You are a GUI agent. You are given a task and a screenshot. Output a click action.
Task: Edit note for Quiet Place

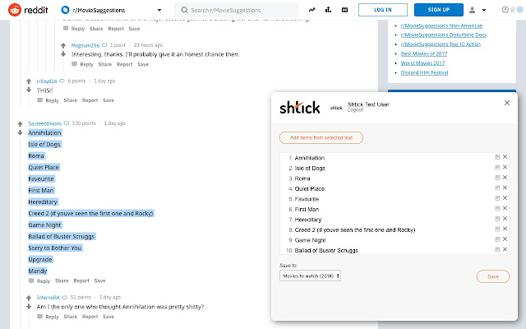497,188
